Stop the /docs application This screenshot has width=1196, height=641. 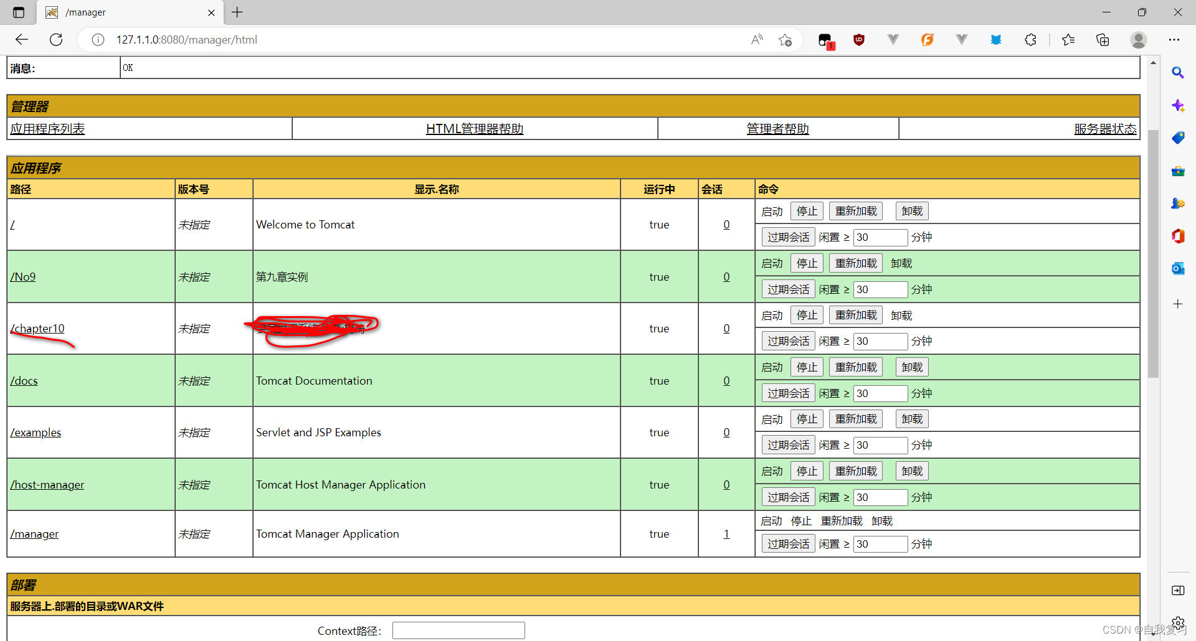807,368
